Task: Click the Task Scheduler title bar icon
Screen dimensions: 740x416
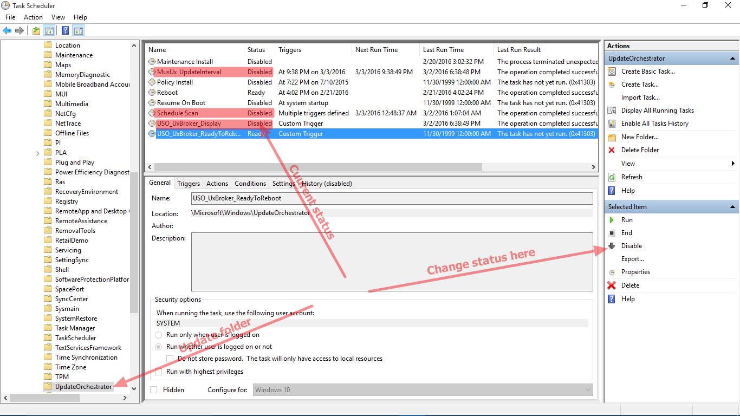Action: 6,5
